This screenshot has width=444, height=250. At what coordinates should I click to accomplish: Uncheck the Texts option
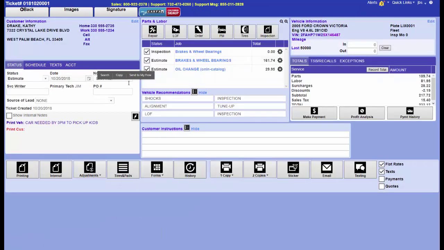point(382,172)
